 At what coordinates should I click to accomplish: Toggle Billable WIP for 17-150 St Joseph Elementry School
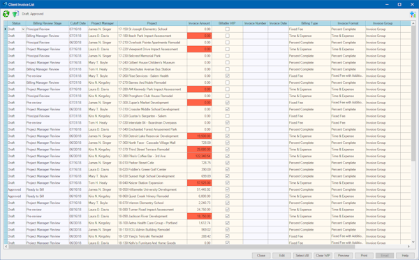(x=228, y=29)
